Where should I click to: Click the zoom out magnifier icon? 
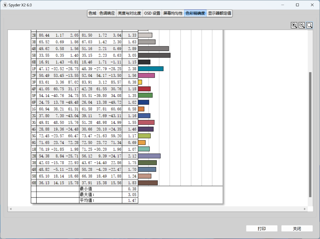click(x=302, y=25)
